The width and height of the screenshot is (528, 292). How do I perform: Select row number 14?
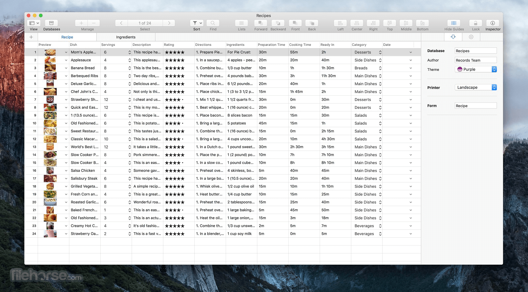point(34,155)
